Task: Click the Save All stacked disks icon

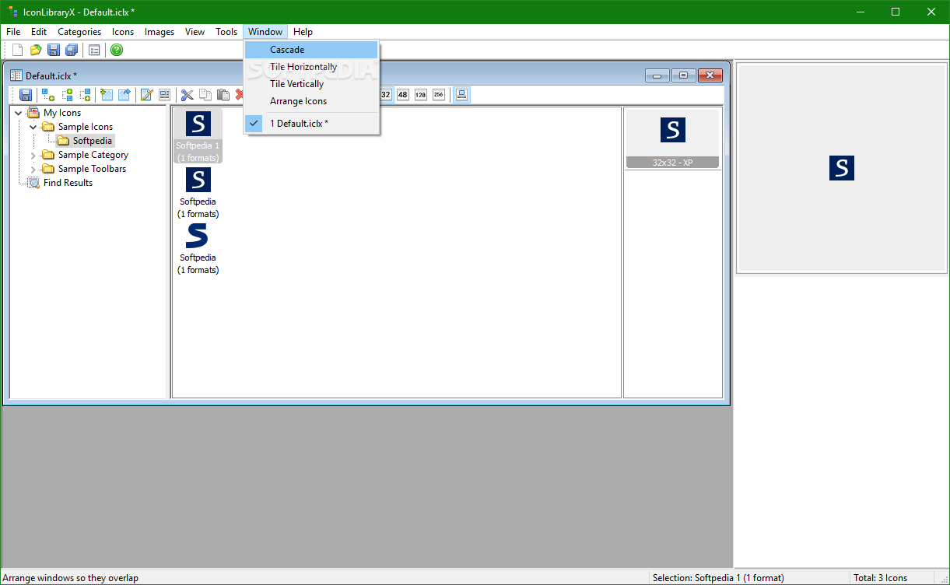Action: [72, 50]
